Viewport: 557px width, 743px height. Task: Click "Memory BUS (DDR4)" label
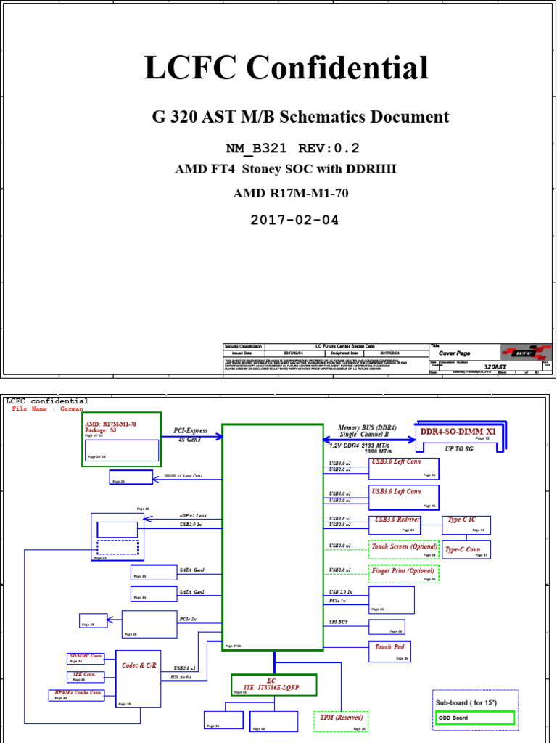pyautogui.click(x=367, y=427)
